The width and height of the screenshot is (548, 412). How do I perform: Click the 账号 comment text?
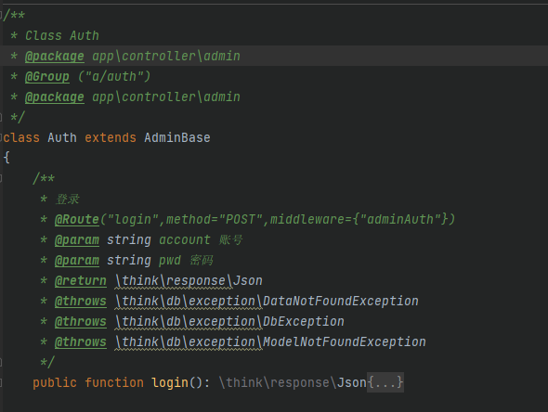pos(230,239)
